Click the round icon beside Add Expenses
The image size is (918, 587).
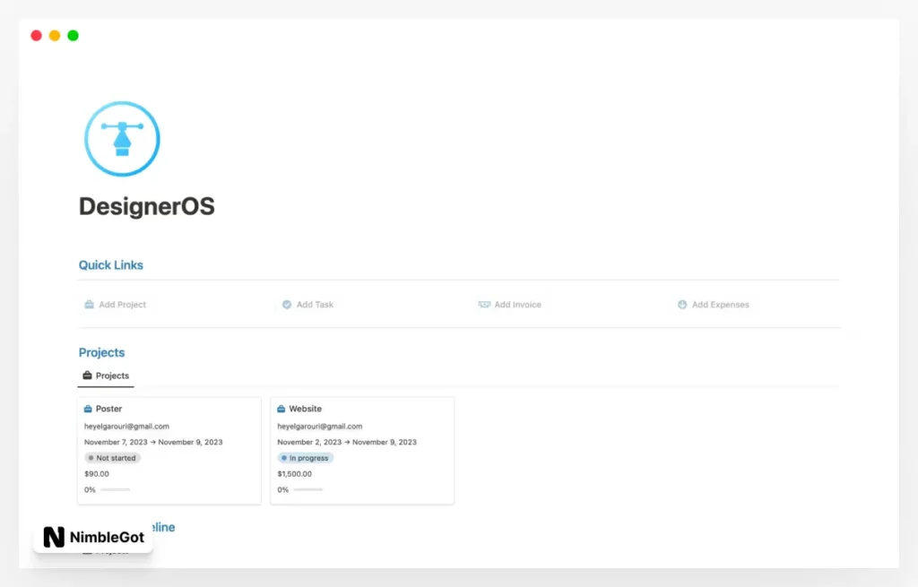pos(682,305)
